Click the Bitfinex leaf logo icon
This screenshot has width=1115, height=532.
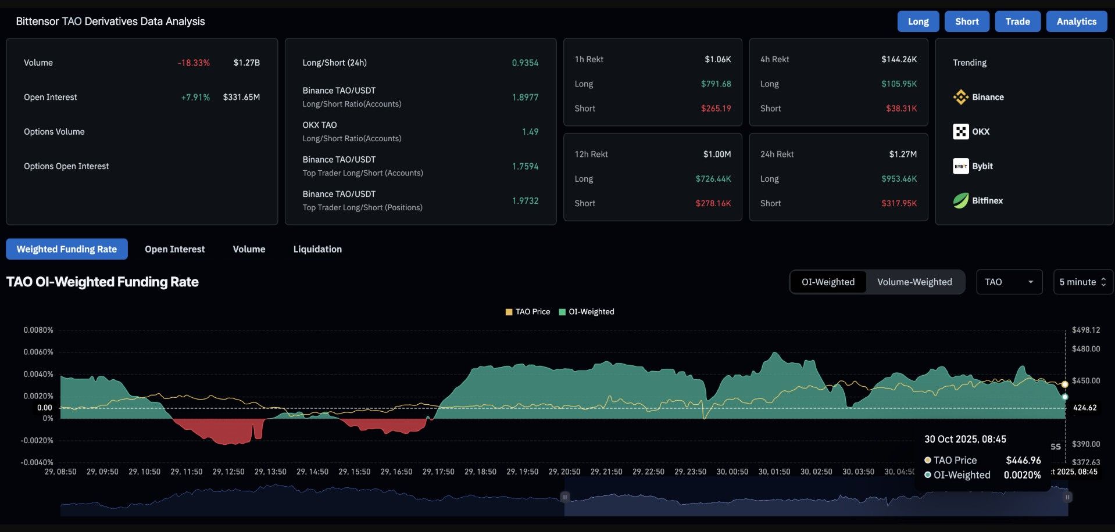coord(960,201)
